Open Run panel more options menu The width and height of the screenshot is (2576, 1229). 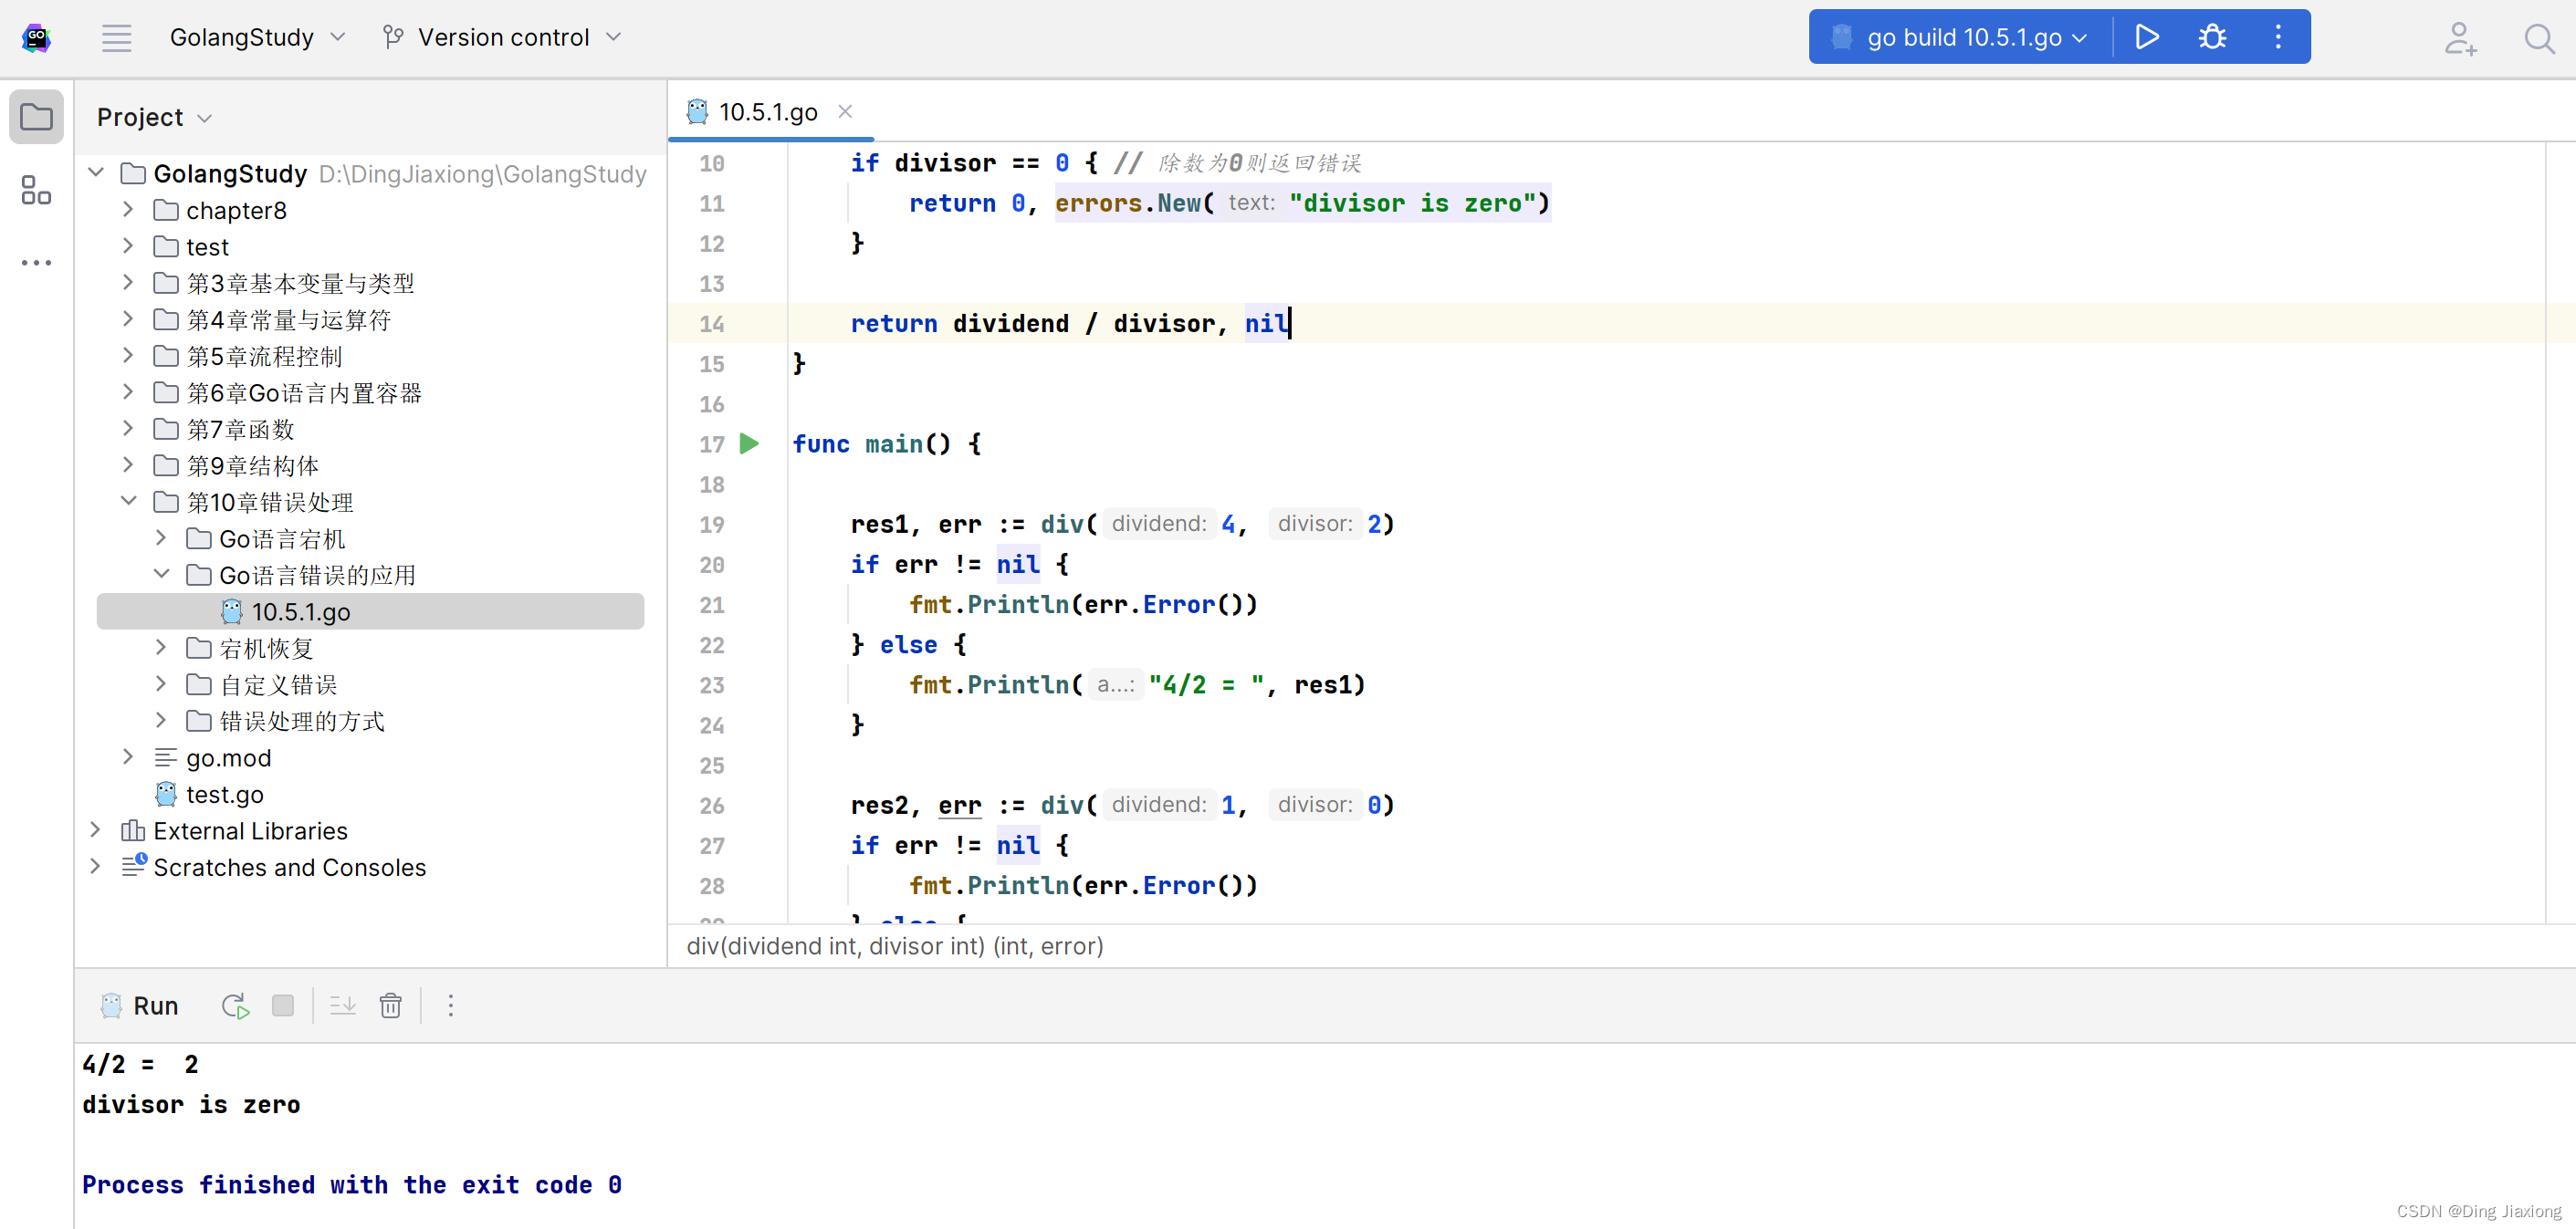451,1006
